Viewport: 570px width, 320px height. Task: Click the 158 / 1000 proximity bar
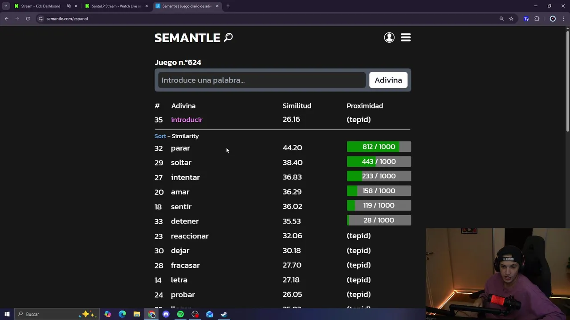tap(379, 191)
